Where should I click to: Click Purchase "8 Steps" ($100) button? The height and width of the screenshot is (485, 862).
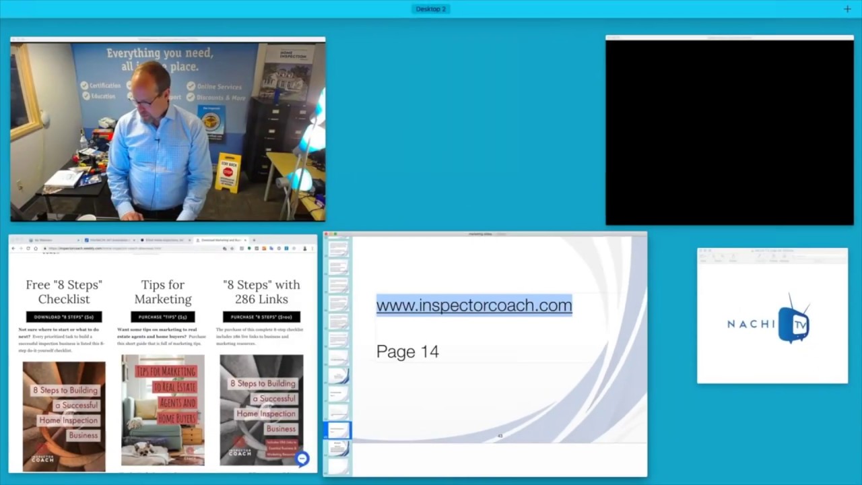[261, 317]
